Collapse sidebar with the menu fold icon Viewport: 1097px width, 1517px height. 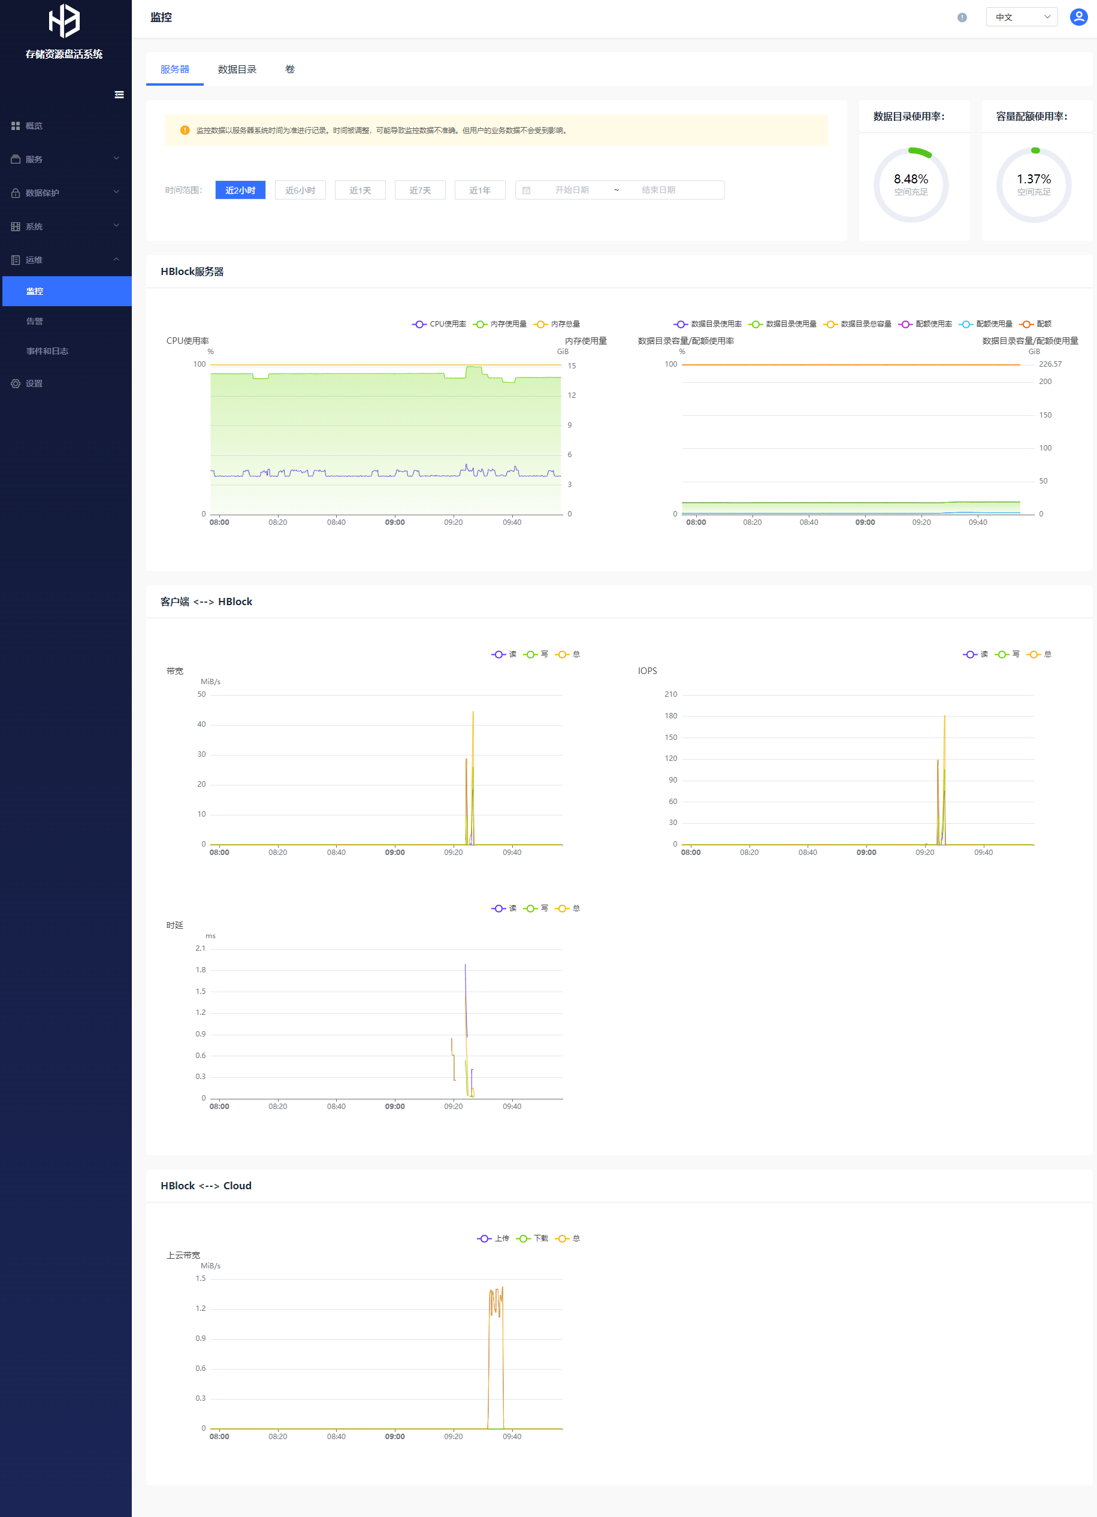coord(119,95)
